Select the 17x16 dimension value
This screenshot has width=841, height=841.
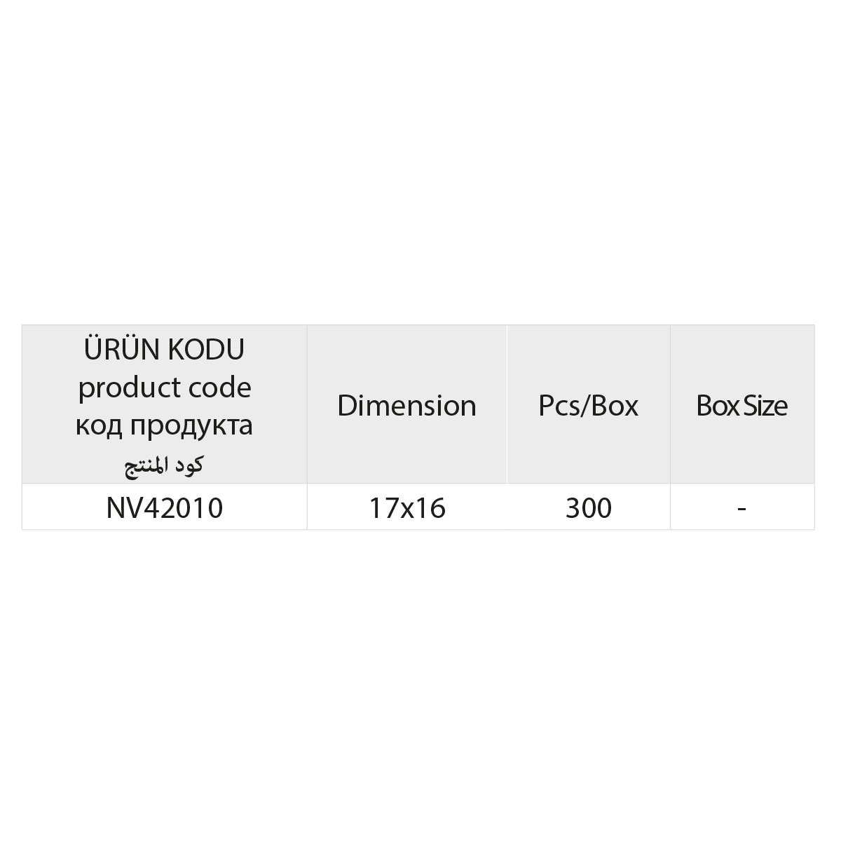(407, 508)
